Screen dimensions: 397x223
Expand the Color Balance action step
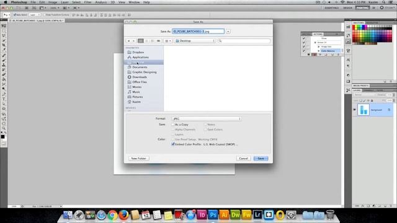pyautogui.click(x=319, y=51)
